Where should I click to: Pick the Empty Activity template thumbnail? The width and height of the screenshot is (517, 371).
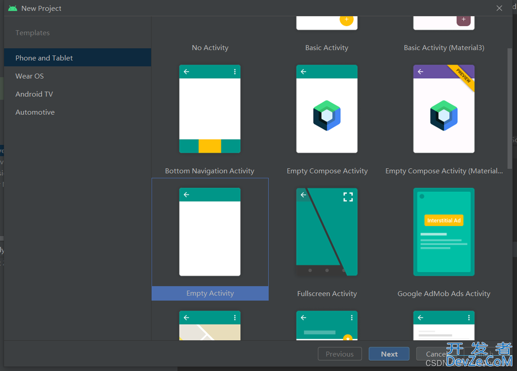[x=209, y=232]
